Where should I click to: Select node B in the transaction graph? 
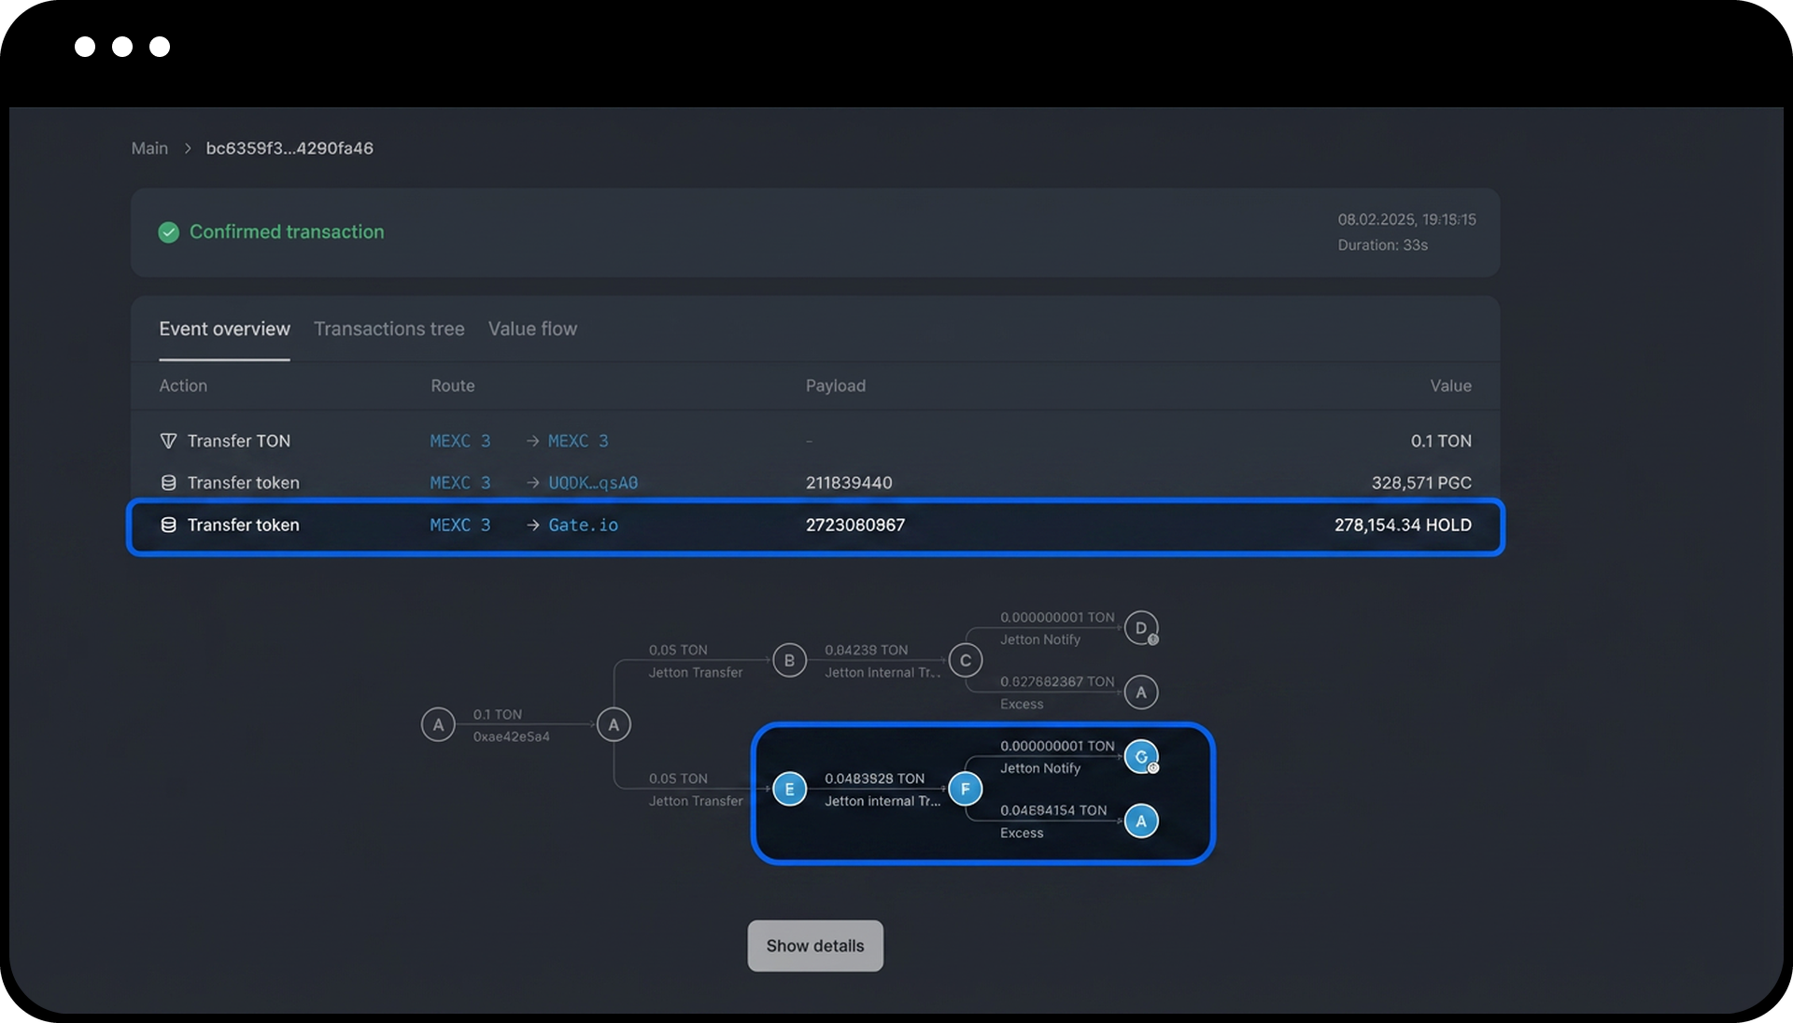[x=789, y=660]
